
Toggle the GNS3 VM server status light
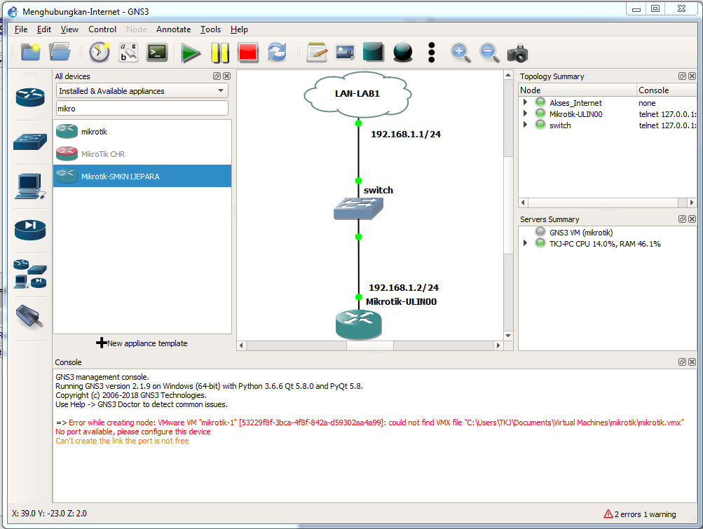pyautogui.click(x=539, y=231)
